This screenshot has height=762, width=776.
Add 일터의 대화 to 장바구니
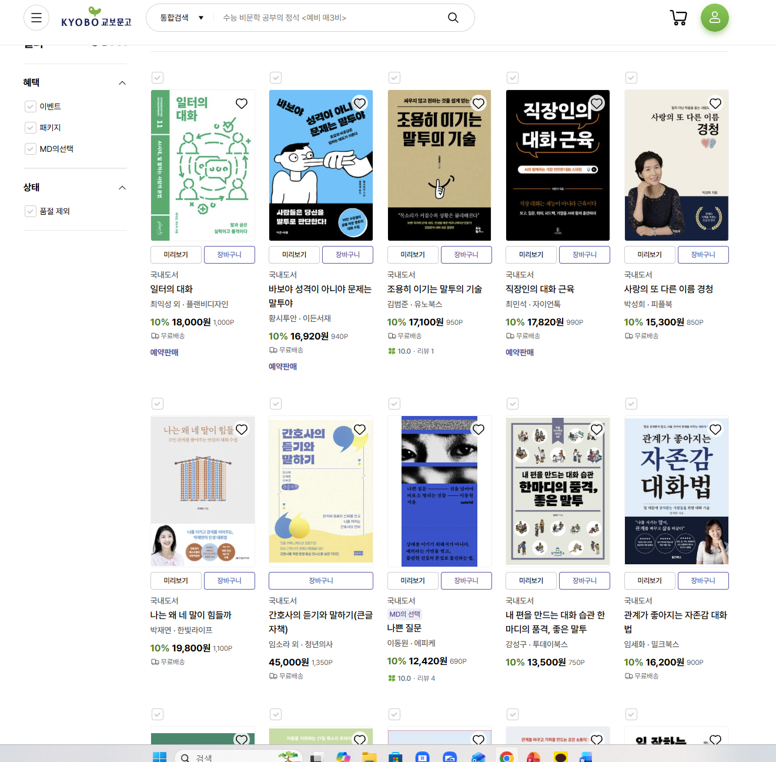point(229,255)
